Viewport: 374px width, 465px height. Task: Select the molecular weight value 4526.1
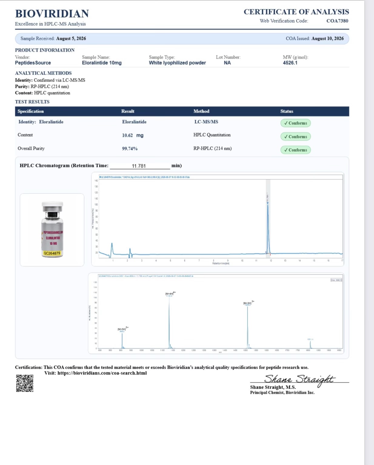pyautogui.click(x=290, y=63)
